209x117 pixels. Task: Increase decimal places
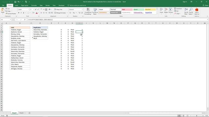(x=79, y=13)
